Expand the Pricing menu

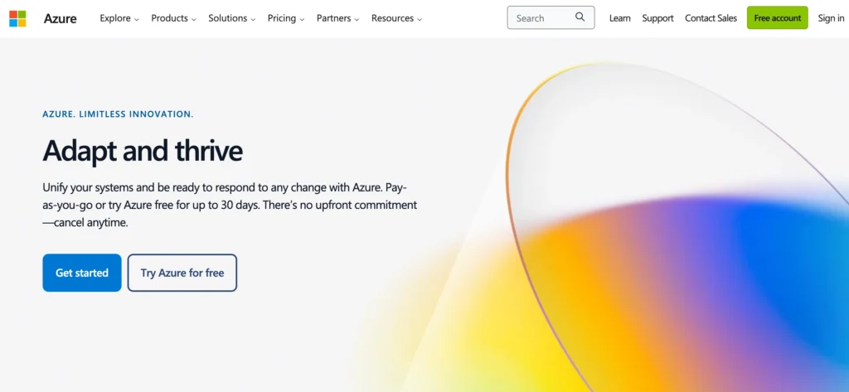tap(286, 18)
